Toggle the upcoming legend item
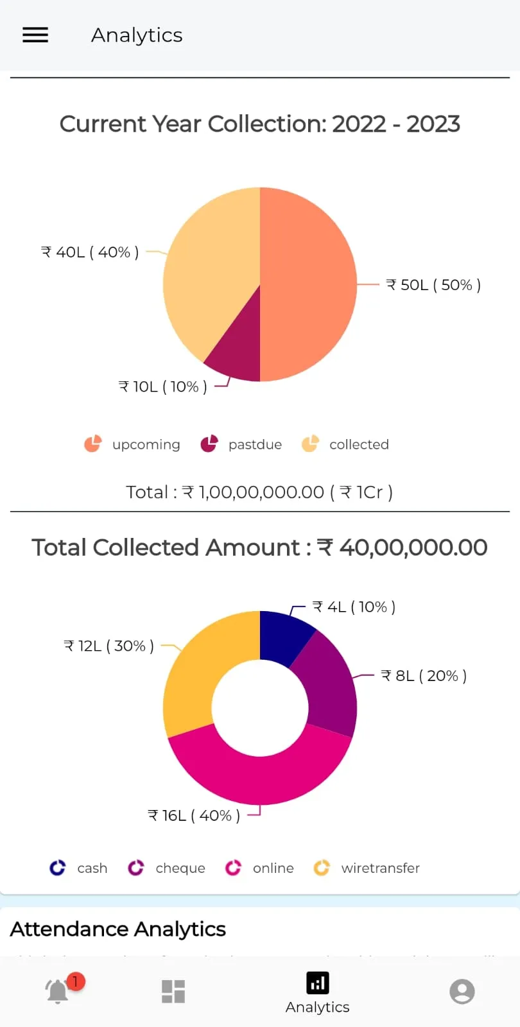 (132, 444)
